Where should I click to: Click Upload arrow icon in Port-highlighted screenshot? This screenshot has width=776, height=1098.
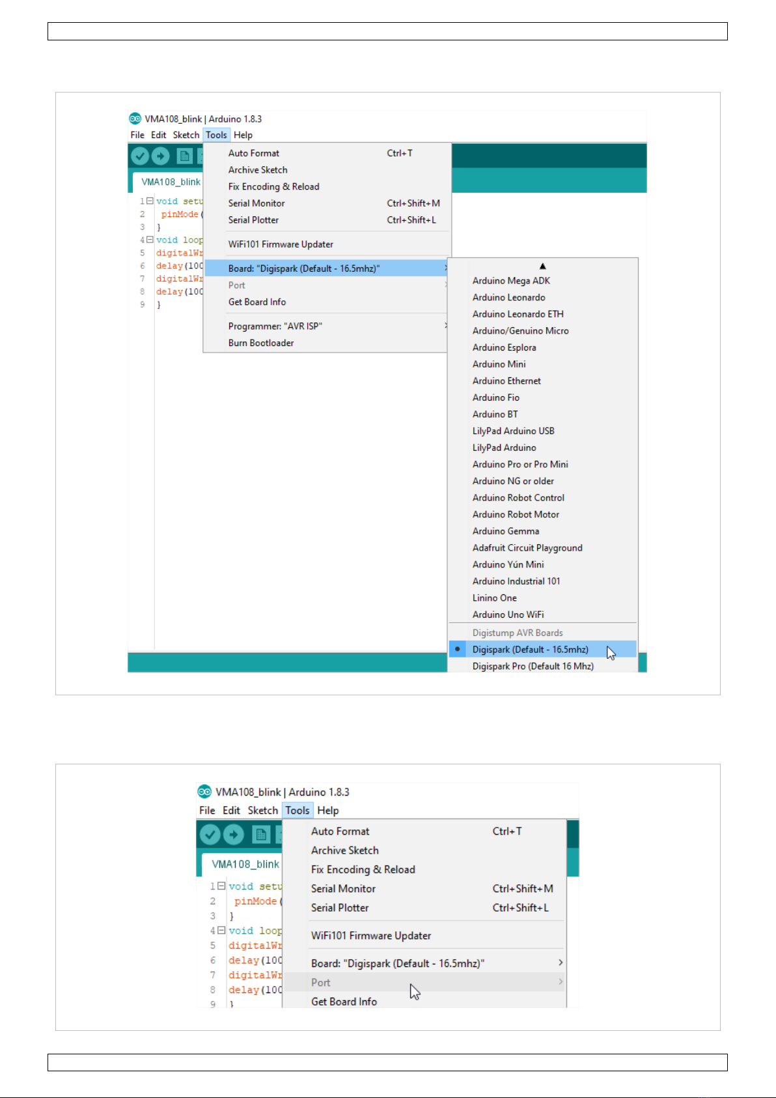234,835
